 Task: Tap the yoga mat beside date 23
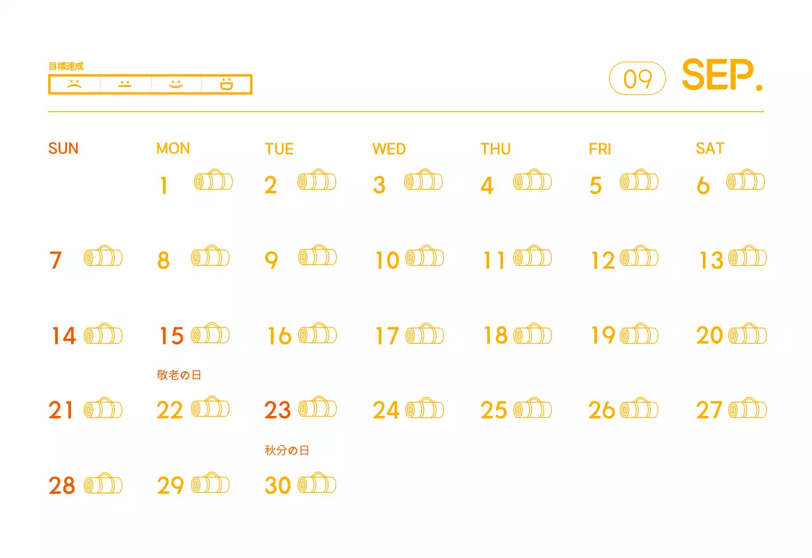317,408
